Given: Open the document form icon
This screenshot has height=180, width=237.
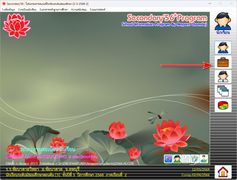Looking at the screenshot, I should (x=186, y=159).
